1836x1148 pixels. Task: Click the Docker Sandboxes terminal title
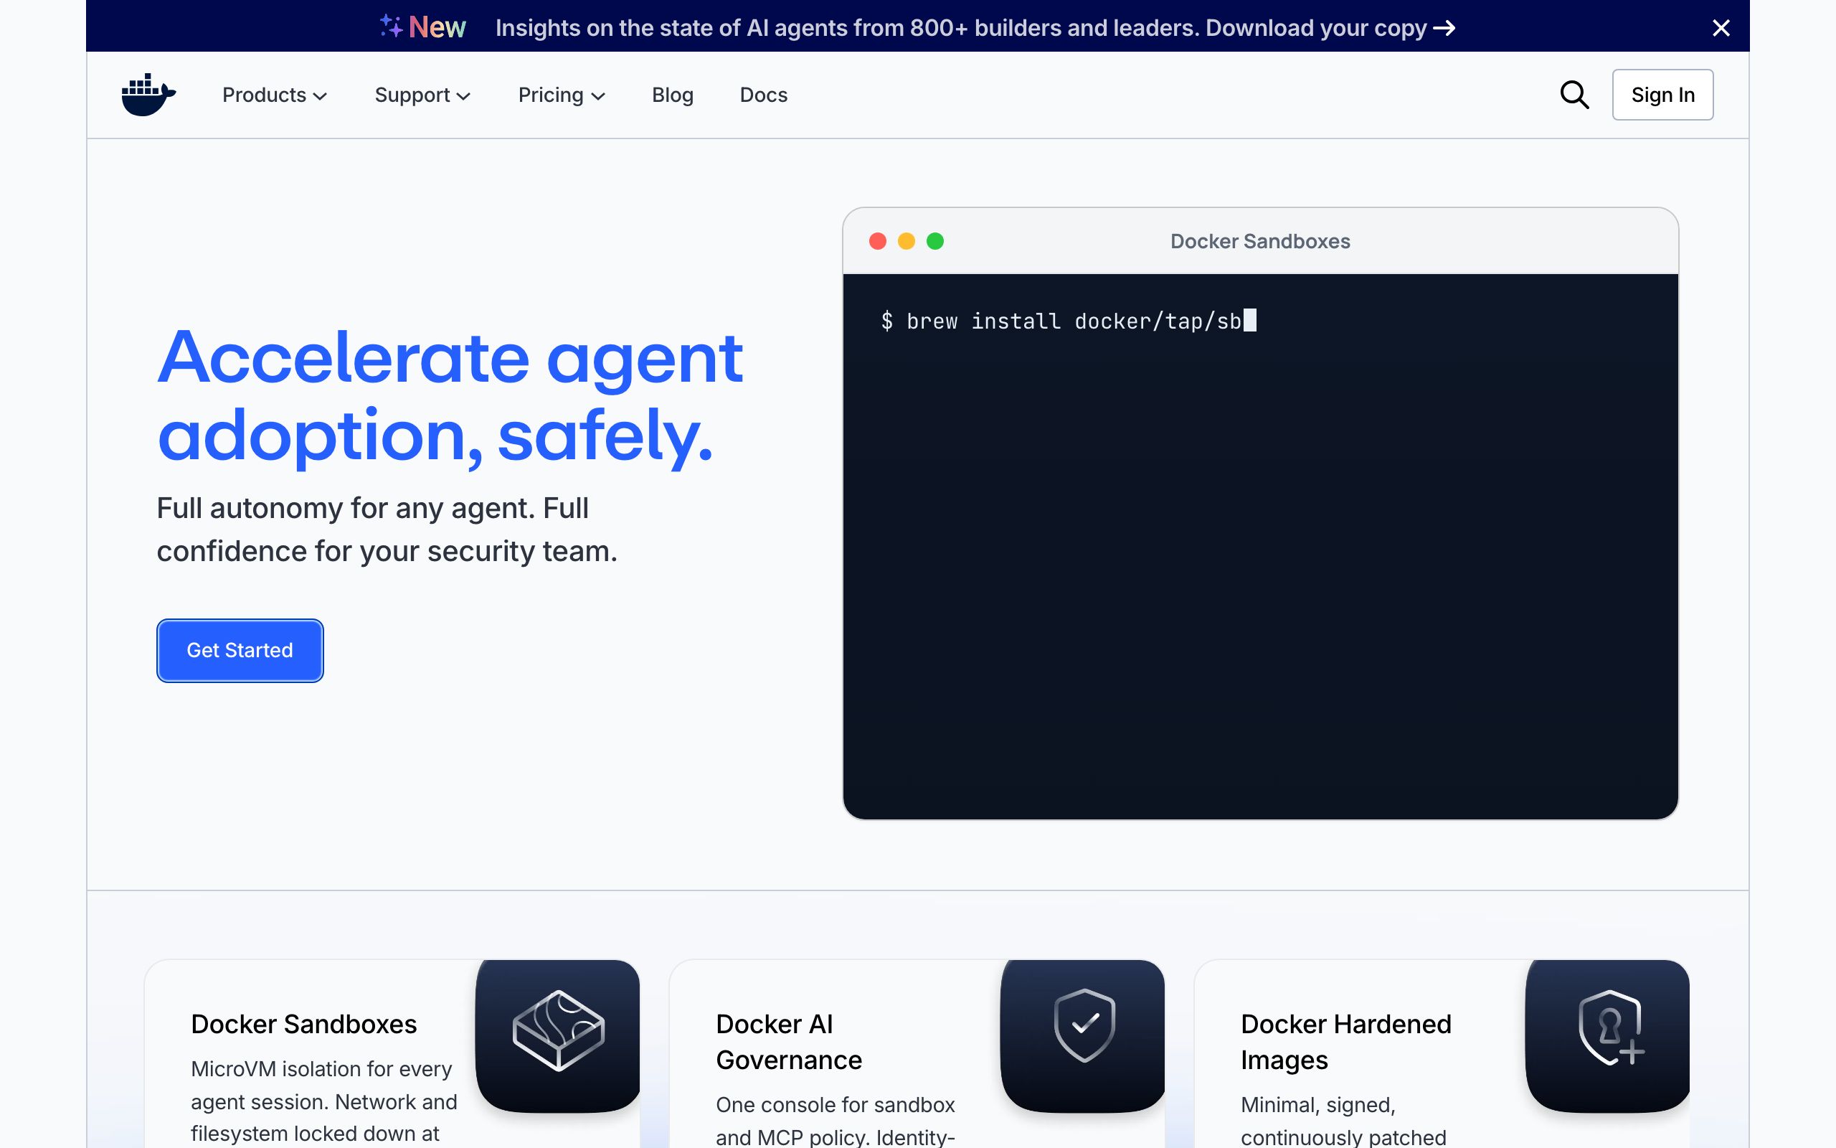(1260, 242)
